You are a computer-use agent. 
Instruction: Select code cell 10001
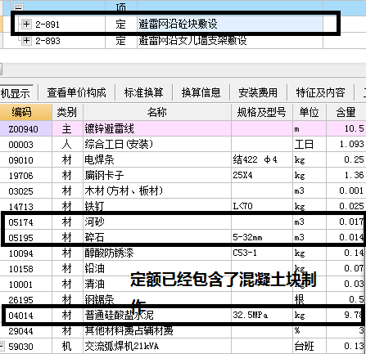(26, 284)
